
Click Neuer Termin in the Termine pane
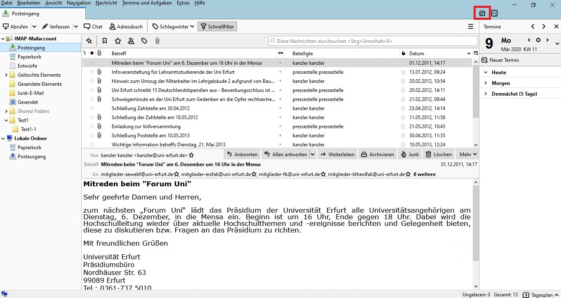500,60
